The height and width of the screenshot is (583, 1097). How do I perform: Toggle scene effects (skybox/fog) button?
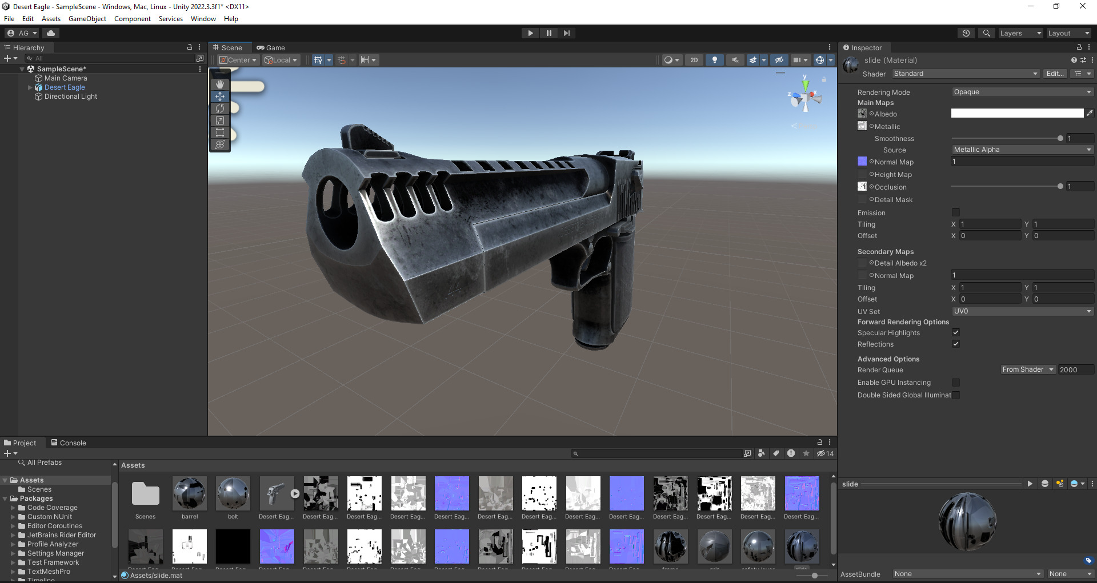click(x=753, y=60)
